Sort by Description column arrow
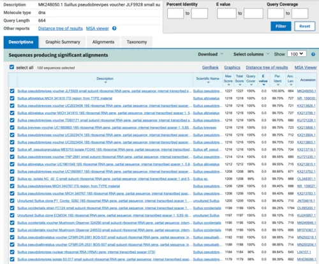The height and width of the screenshot is (264, 319). (x=105, y=82)
